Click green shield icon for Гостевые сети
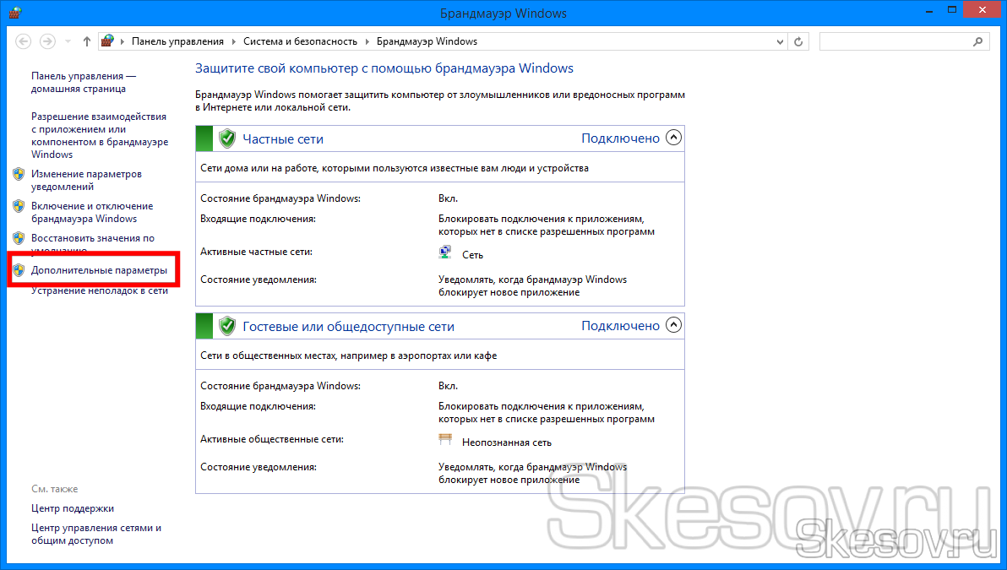This screenshot has width=1007, height=570. click(x=226, y=326)
